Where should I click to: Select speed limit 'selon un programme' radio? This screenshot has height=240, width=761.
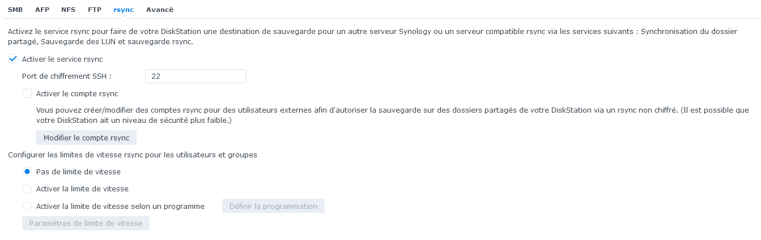(27, 206)
